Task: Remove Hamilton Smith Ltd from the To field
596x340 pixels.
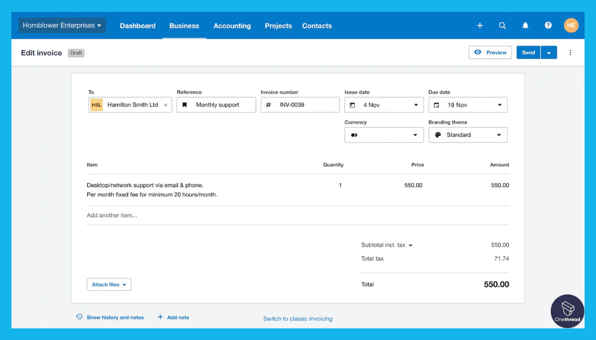Action: 165,105
